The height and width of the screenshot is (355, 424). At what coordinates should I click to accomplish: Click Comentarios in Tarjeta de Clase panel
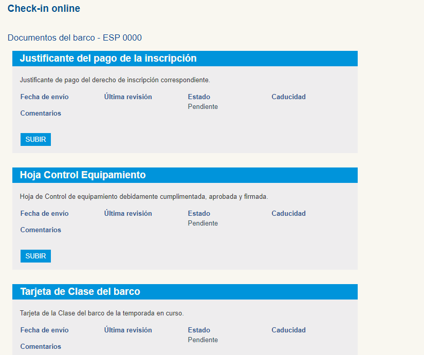tap(41, 346)
